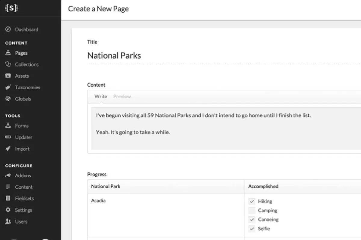
Task: Untick the Selfie checkbox
Action: click(x=252, y=229)
